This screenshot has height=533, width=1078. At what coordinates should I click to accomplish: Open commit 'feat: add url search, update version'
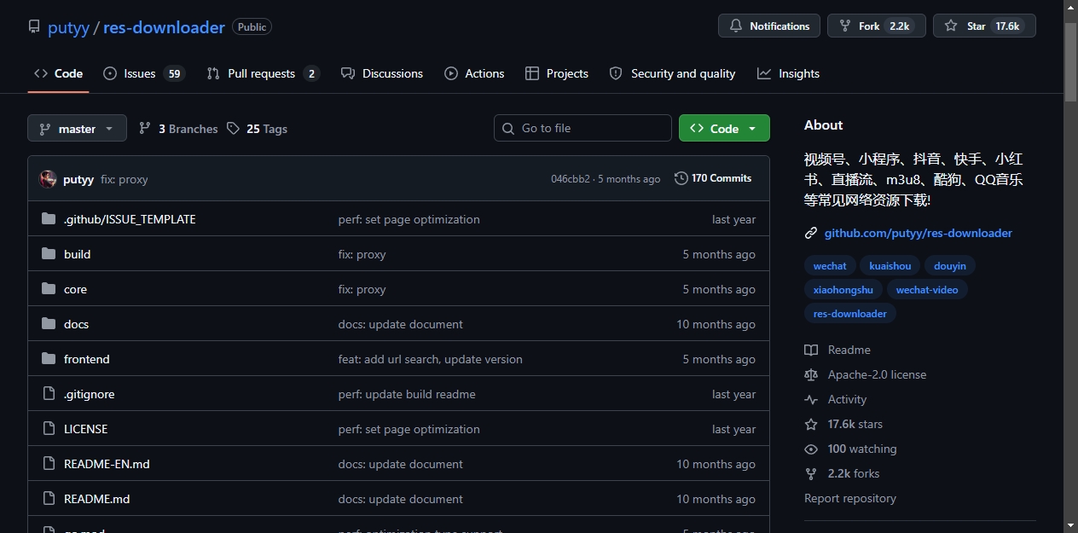[430, 359]
